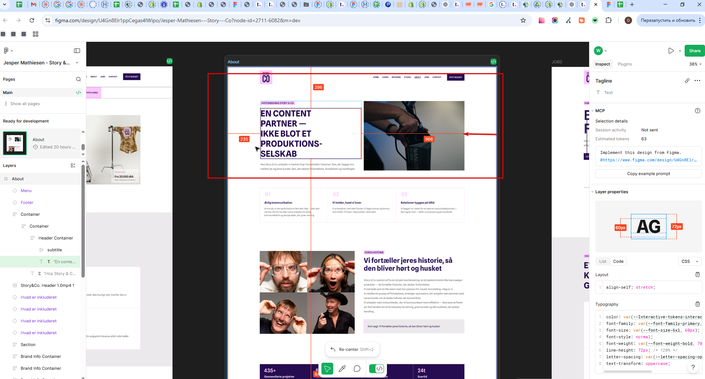Click the ready-for-dev badge on About frame
Viewport: 705px width, 379px height.
[494, 61]
